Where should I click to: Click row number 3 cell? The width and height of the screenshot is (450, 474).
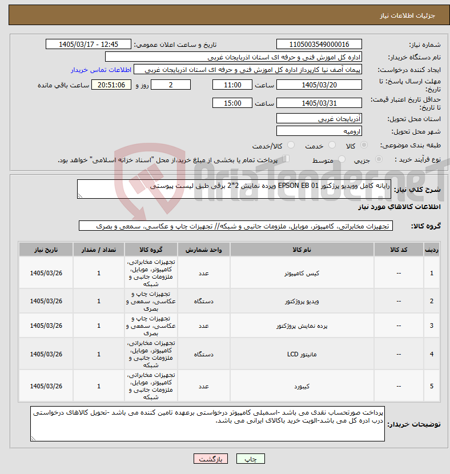(x=432, y=326)
